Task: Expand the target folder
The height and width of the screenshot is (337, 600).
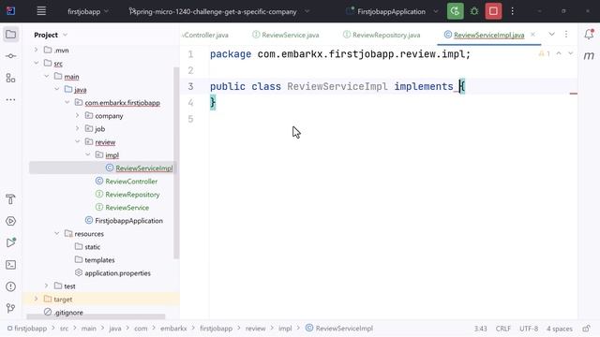Action: pyautogui.click(x=36, y=299)
